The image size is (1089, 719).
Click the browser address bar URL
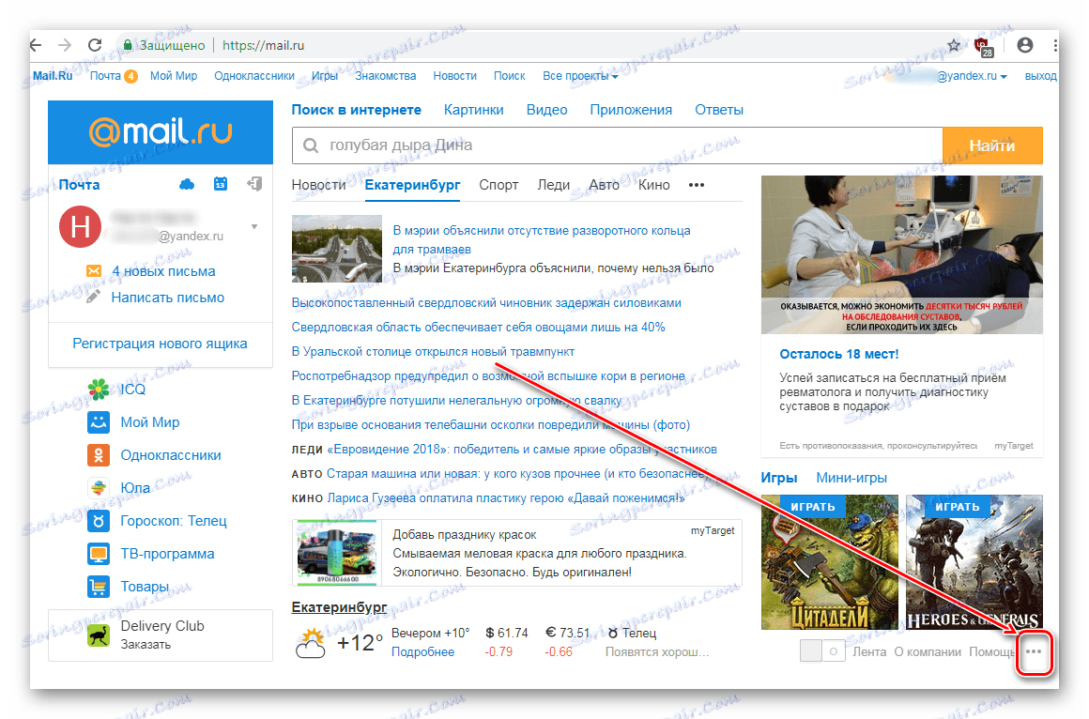tap(263, 45)
